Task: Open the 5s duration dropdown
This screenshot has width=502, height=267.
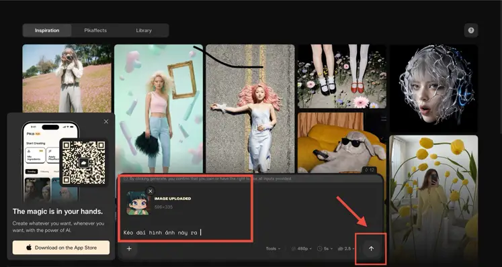Action: 325,248
